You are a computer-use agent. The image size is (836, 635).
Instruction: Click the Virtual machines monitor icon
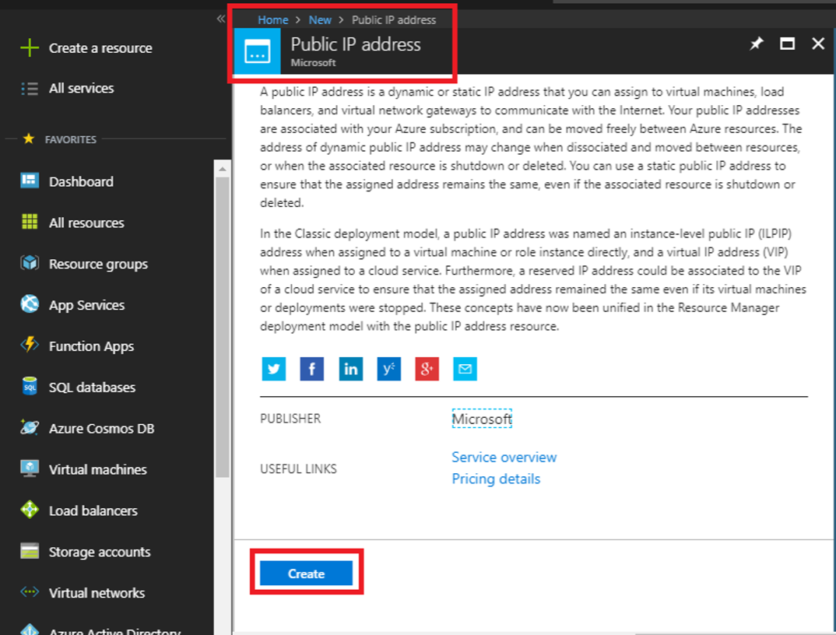[30, 468]
